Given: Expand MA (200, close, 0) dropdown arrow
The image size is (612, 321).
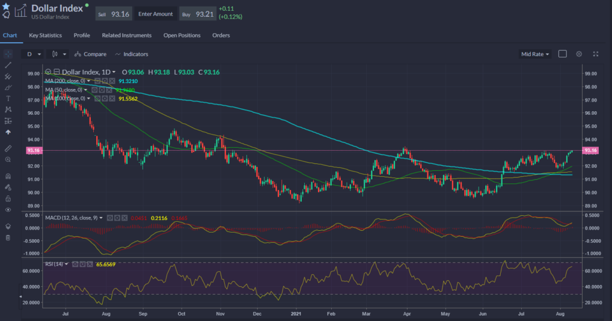Looking at the screenshot, I should click(x=88, y=81).
